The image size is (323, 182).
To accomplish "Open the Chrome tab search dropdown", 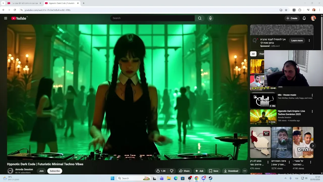I will [x=3, y=3].
